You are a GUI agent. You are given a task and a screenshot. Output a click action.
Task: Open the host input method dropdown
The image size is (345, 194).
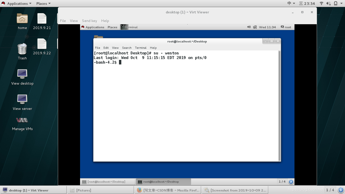[291, 3]
